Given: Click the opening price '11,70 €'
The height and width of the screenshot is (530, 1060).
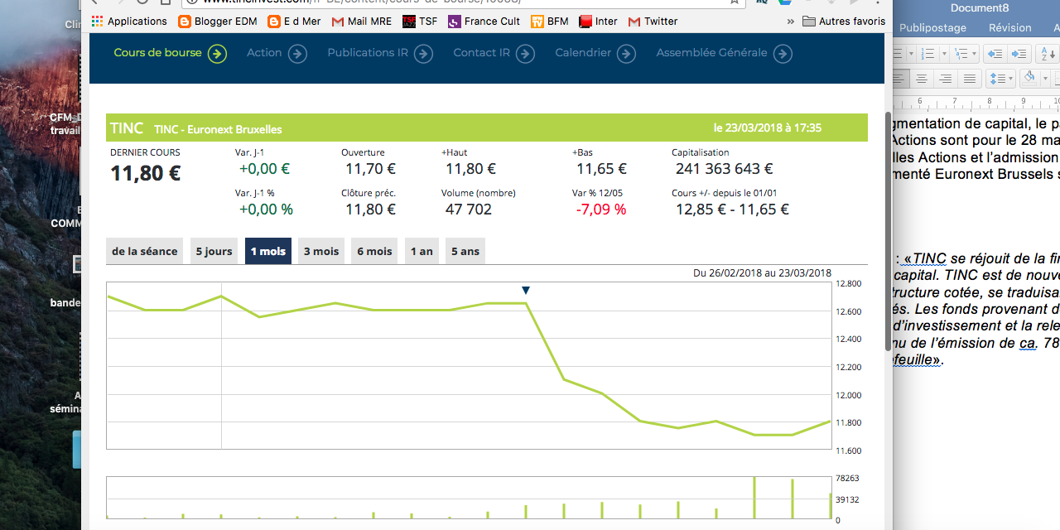Looking at the screenshot, I should pos(370,169).
